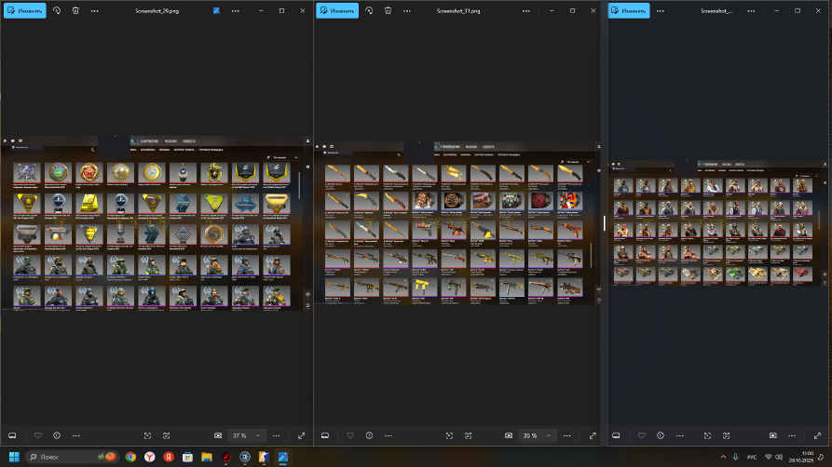Delete image in Screenshot_31.png window
Image resolution: width=832 pixels, height=467 pixels.
pyautogui.click(x=388, y=10)
